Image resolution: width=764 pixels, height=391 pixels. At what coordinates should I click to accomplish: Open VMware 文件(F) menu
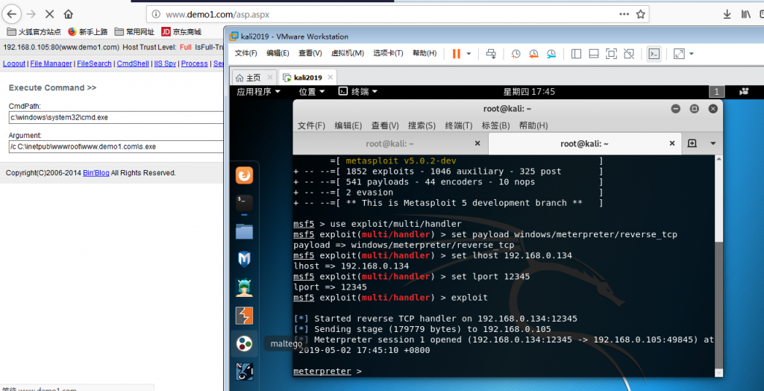[245, 53]
